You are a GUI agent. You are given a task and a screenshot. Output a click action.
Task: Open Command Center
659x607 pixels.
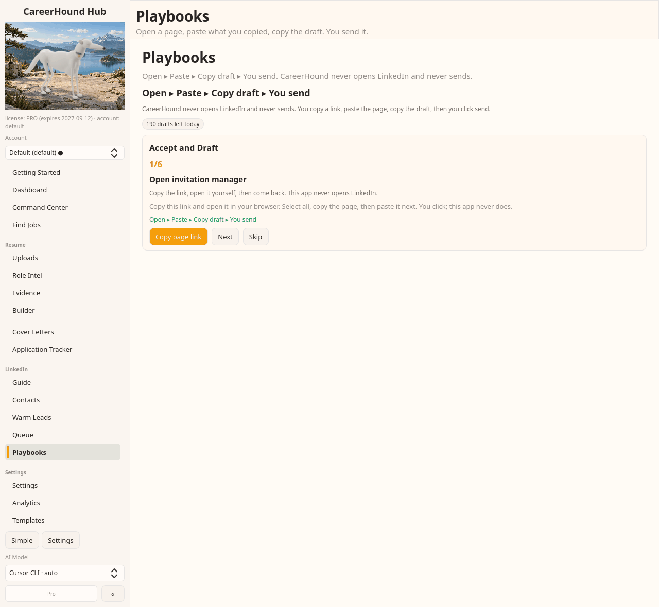tap(63, 207)
